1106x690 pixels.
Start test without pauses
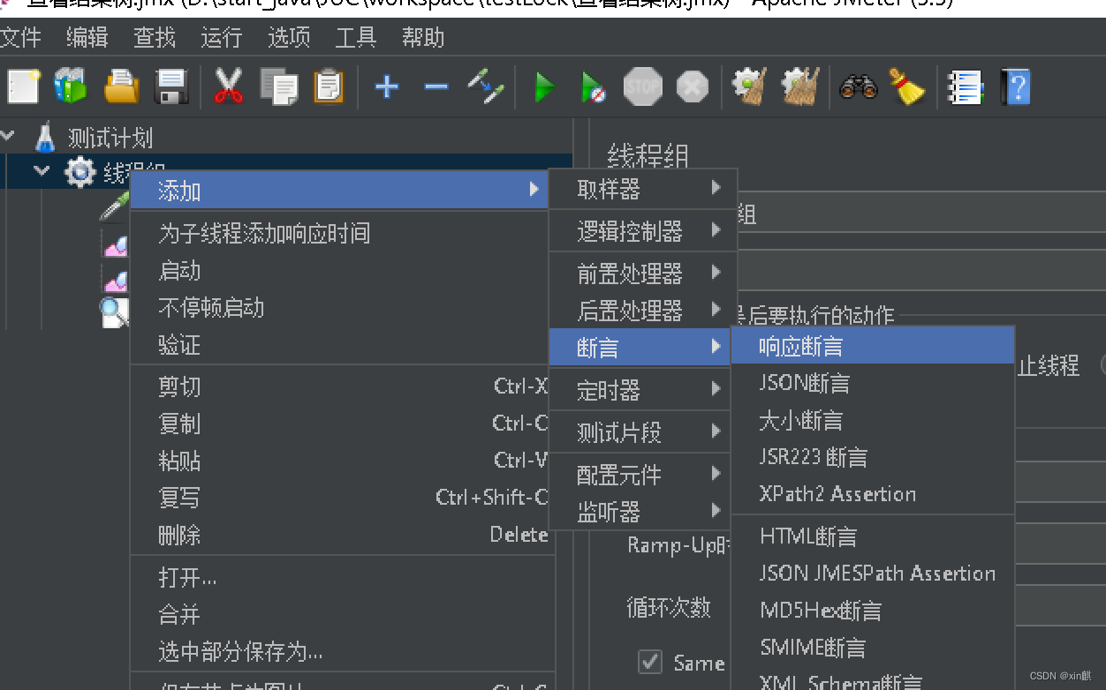tap(592, 86)
